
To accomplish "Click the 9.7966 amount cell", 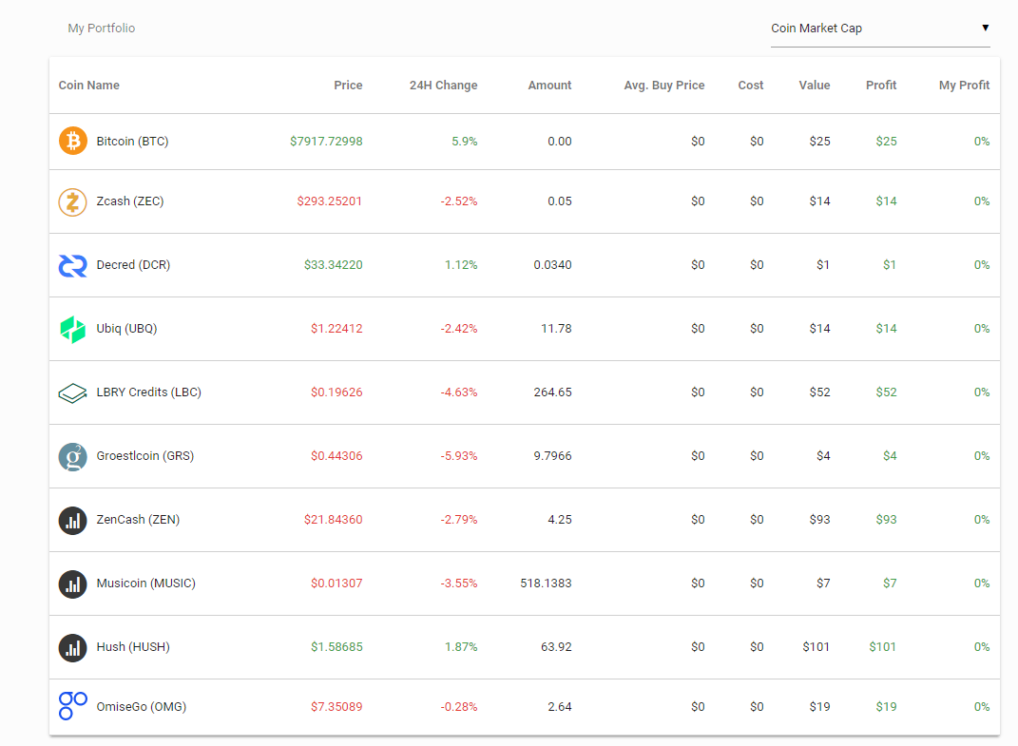I will 552,456.
